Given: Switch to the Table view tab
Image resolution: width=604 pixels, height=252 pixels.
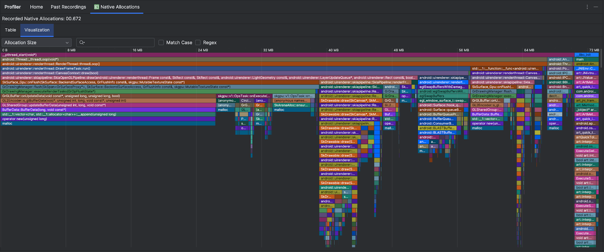Looking at the screenshot, I should point(11,30).
